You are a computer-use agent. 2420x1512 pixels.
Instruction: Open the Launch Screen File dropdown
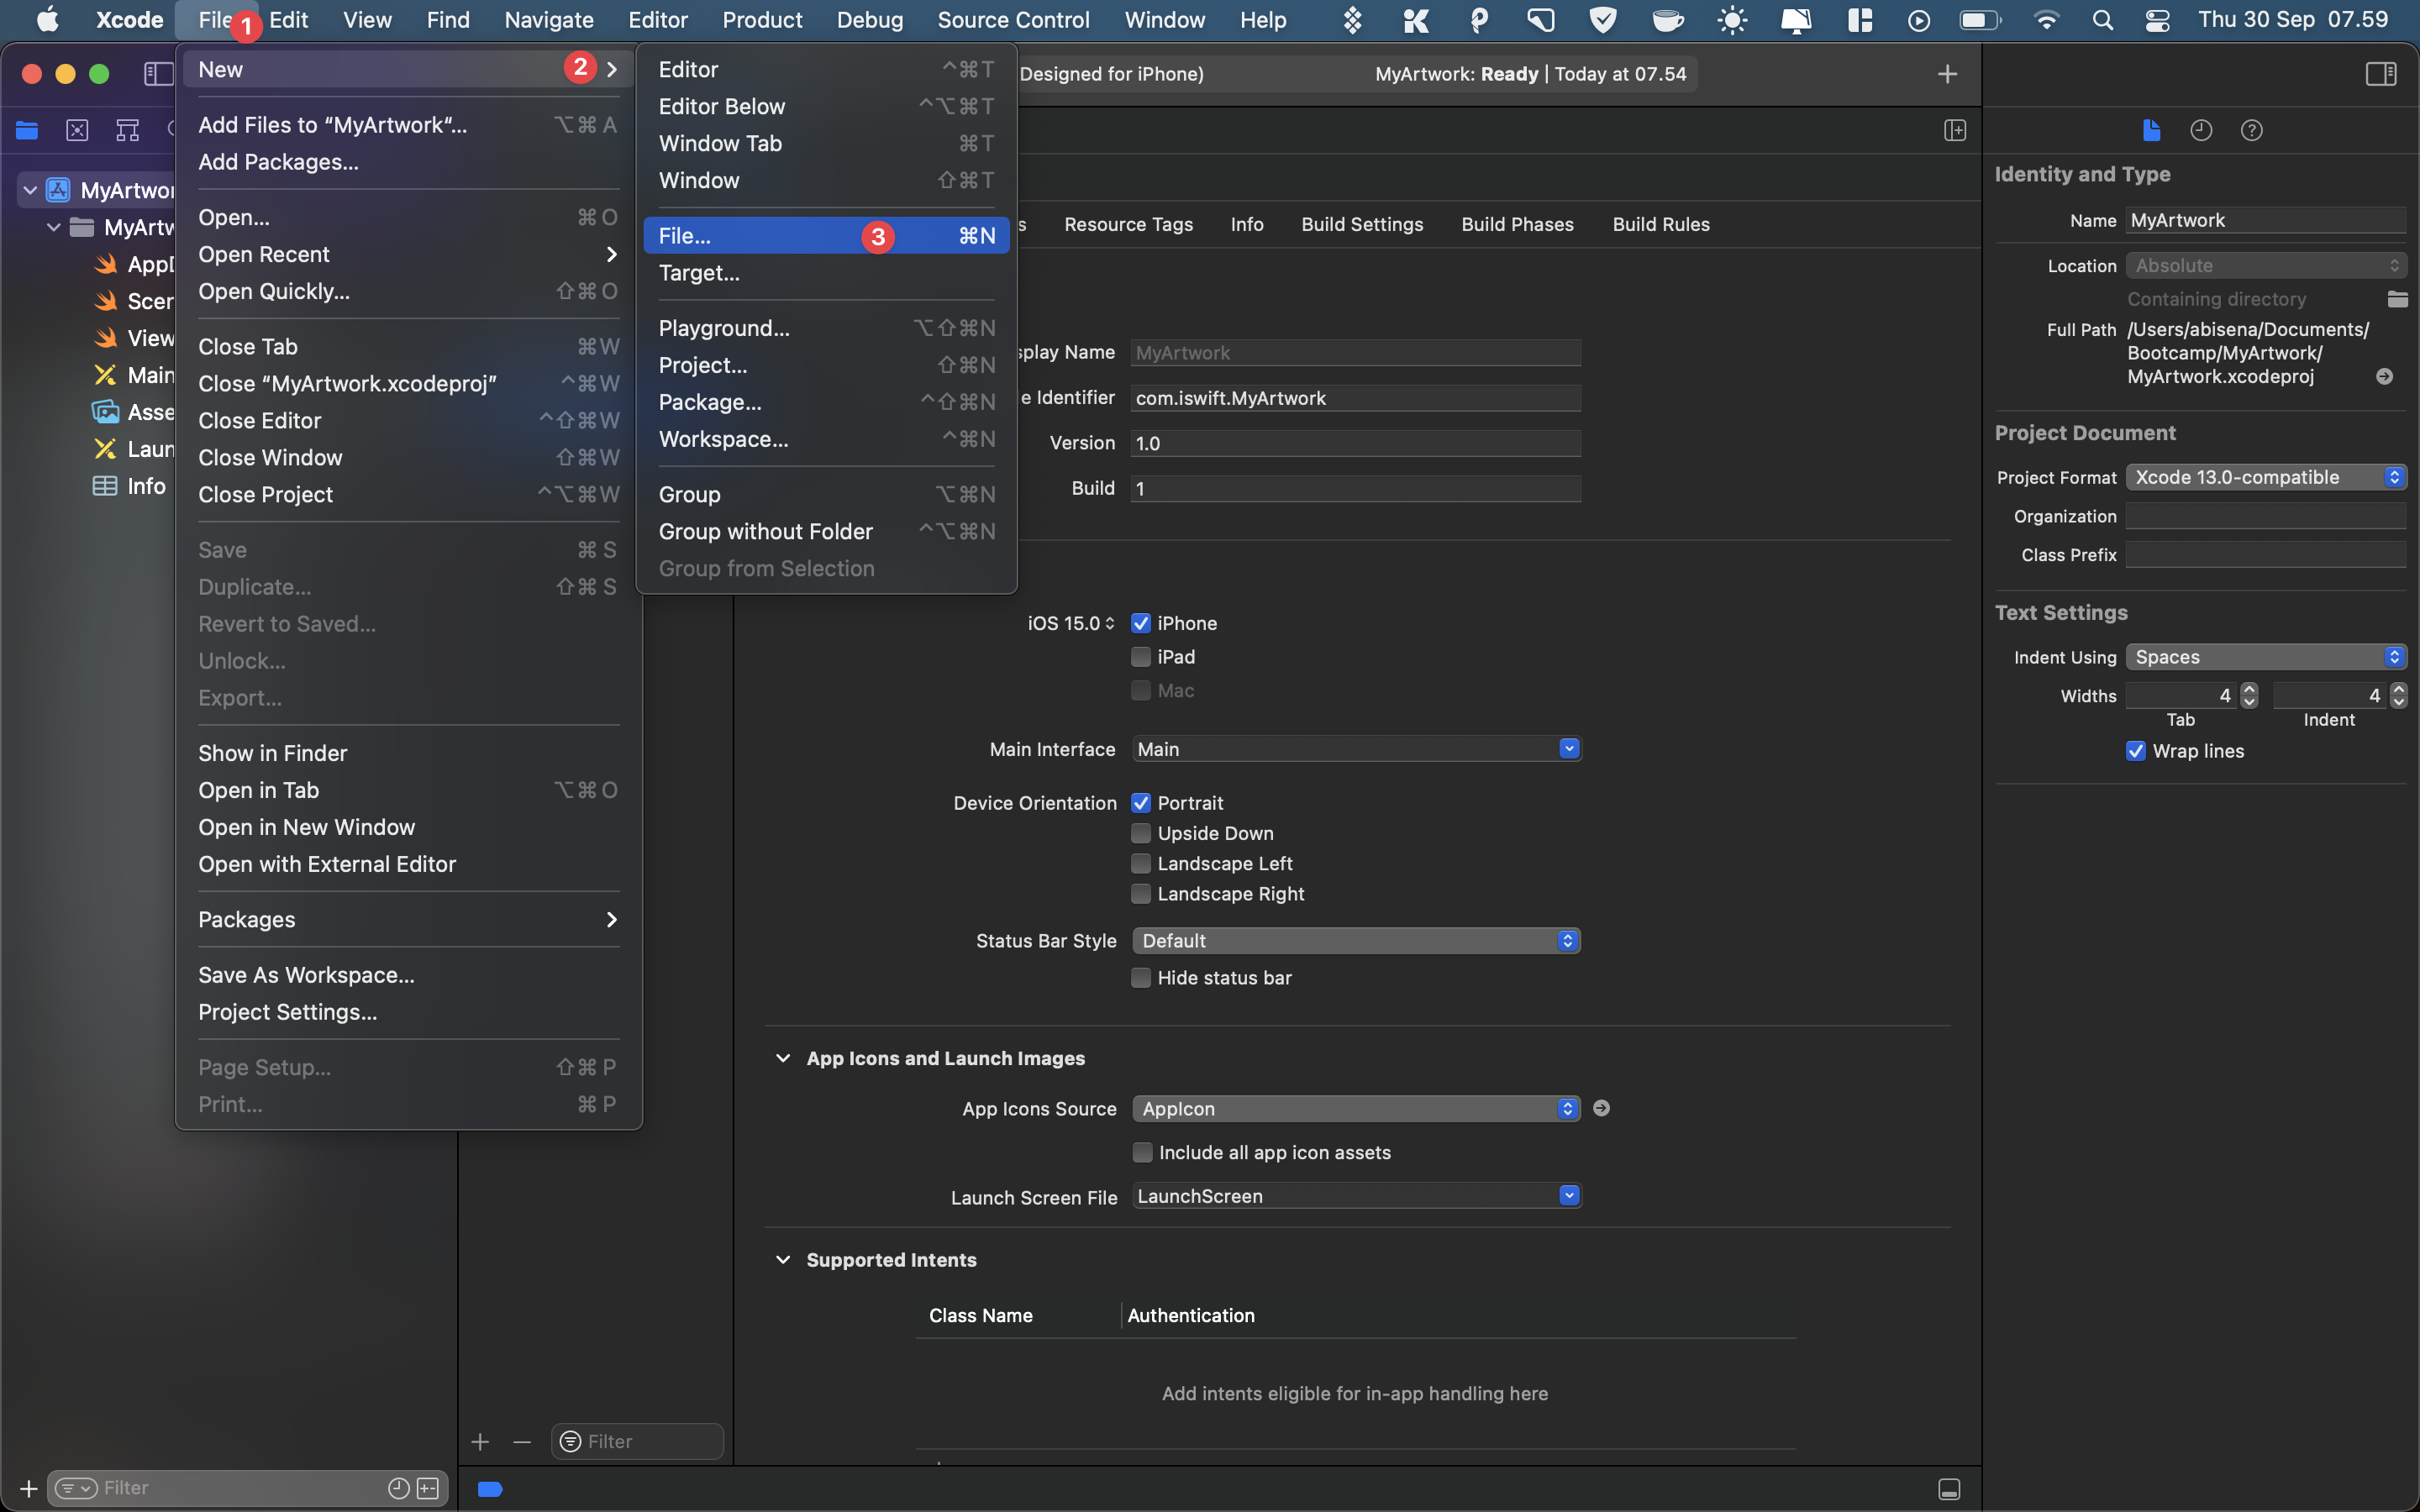1356,1196
